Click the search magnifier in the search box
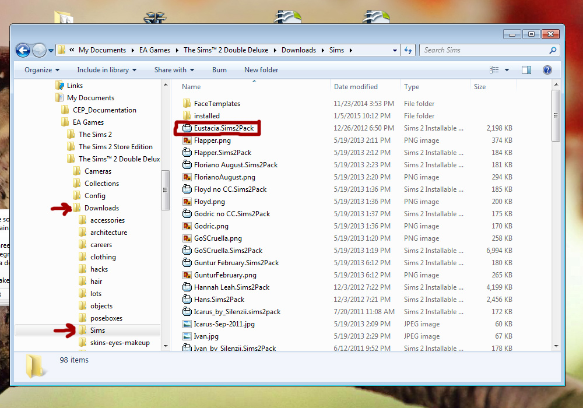Viewport: 583px width, 408px height. click(x=553, y=50)
